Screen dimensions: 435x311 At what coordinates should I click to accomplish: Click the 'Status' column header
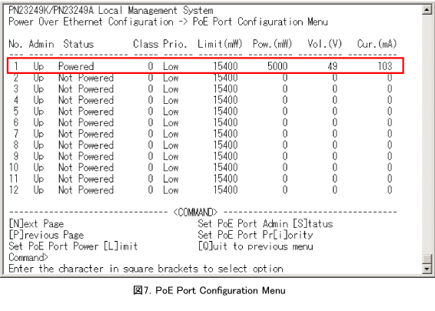click(78, 44)
